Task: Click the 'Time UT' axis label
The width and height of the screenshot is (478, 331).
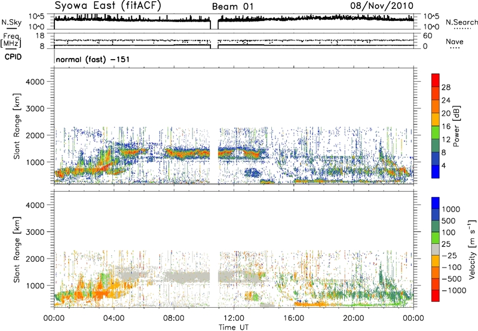Action: tap(234, 327)
